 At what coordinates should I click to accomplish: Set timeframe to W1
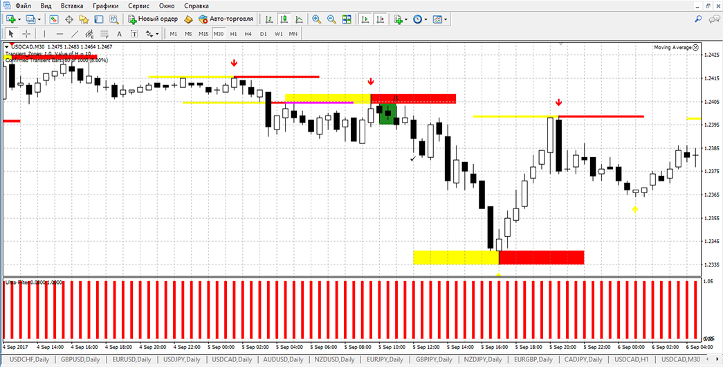click(x=278, y=34)
